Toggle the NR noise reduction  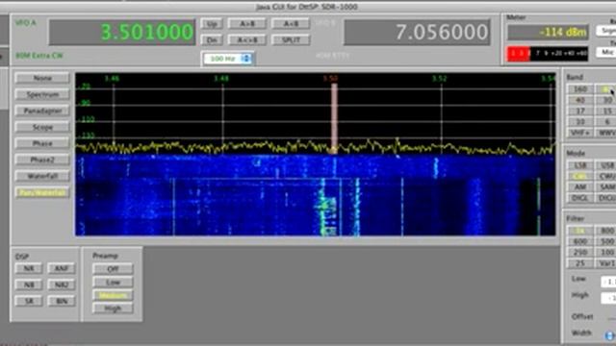pos(29,268)
